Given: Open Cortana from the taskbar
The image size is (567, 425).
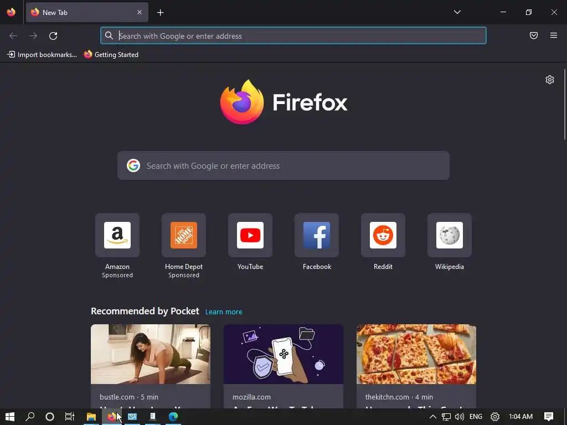Looking at the screenshot, I should tap(50, 417).
